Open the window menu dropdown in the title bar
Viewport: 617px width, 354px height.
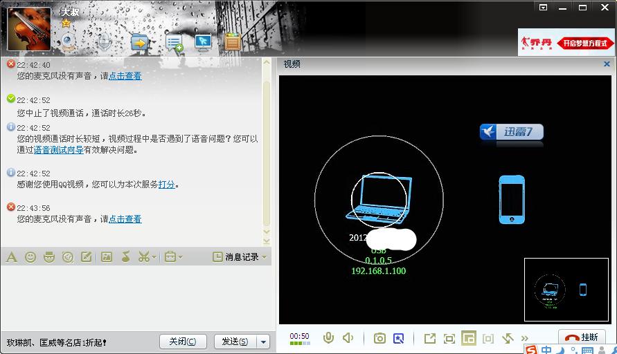tap(543, 7)
